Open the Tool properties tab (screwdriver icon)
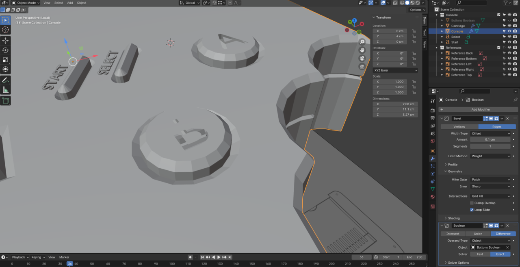The height and width of the screenshot is (267, 520). [433, 101]
